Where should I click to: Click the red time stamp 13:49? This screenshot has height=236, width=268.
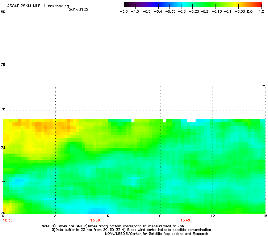(185, 220)
